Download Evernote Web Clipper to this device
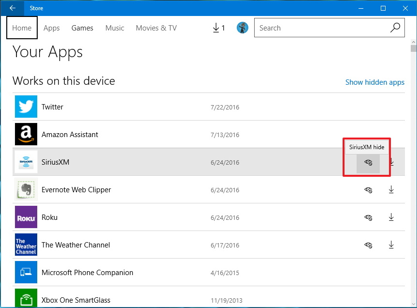 [391, 190]
